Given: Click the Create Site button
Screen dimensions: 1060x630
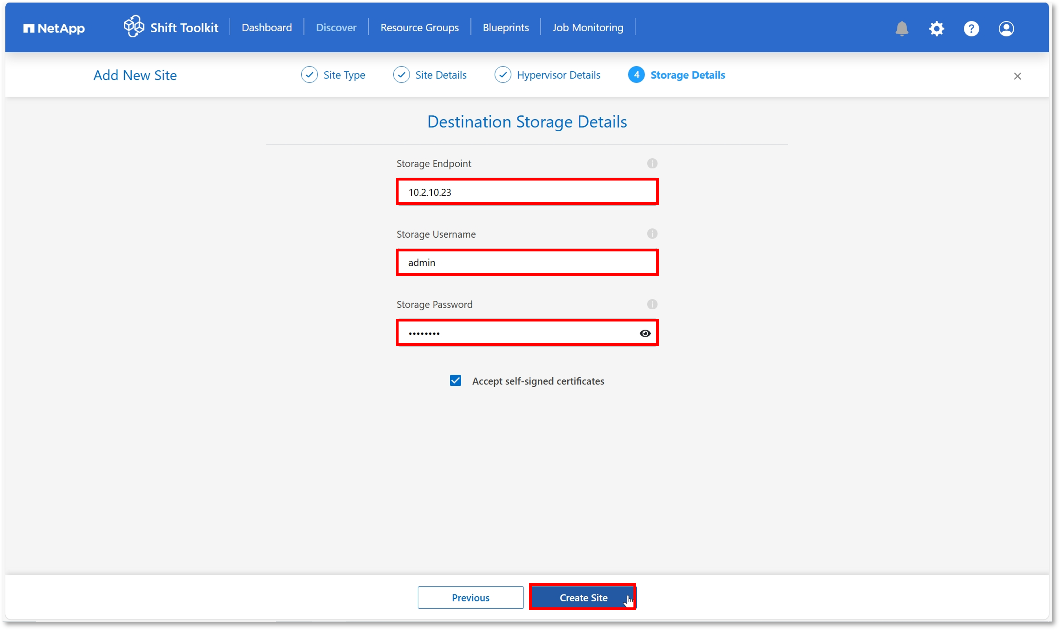Looking at the screenshot, I should click(x=583, y=597).
